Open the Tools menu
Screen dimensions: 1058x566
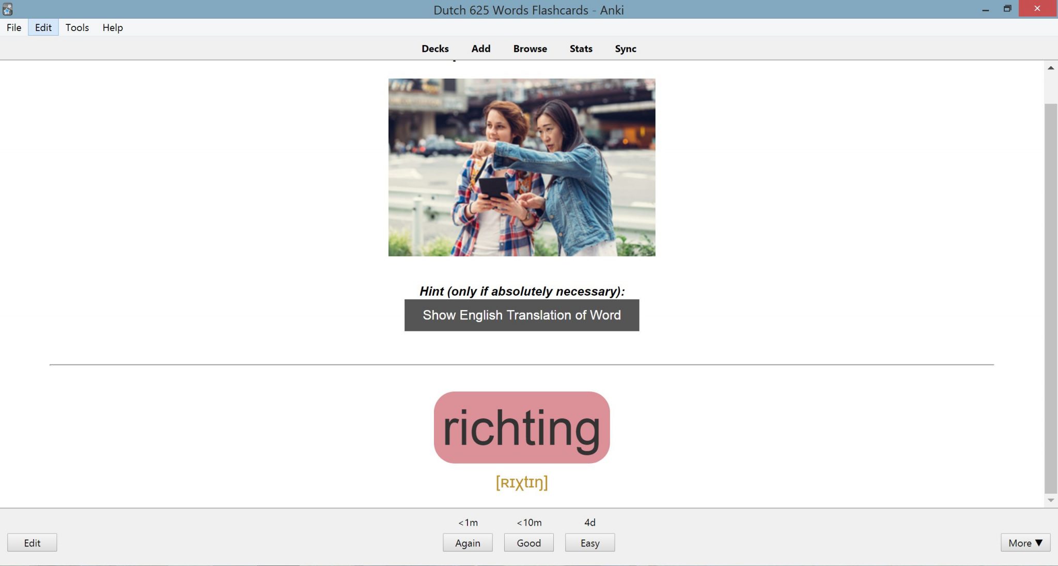pyautogui.click(x=76, y=27)
